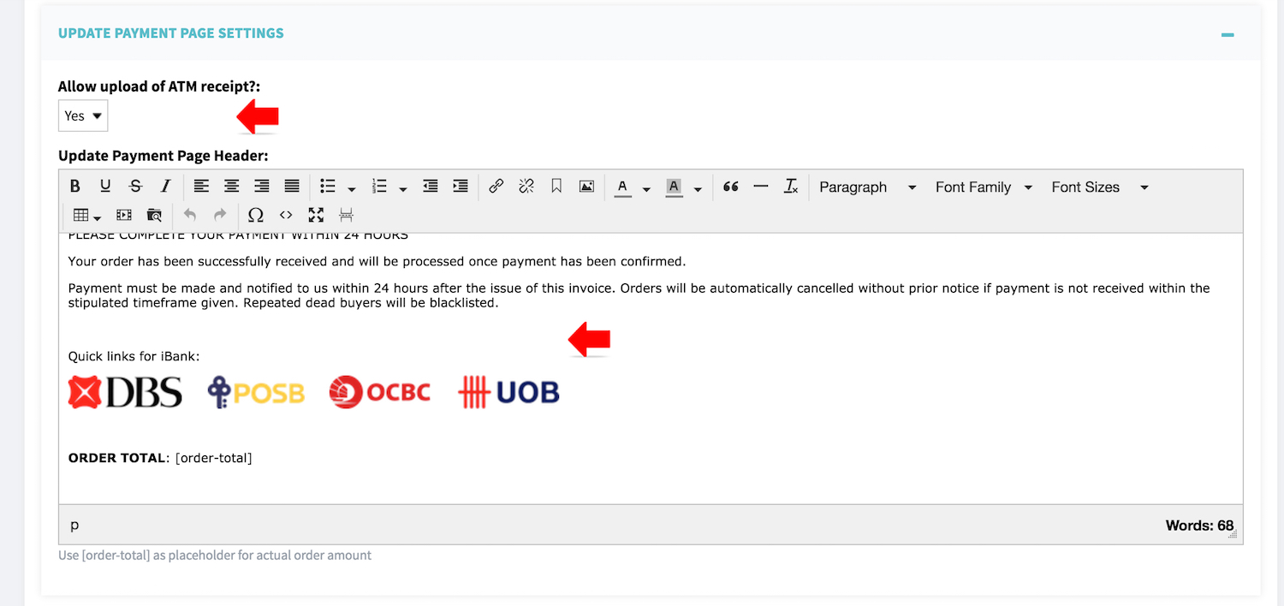This screenshot has height=606, width=1284.
Task: Click the bold ORDER TOTAL text
Action: pos(116,458)
